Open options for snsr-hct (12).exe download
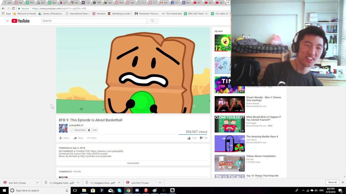346x194 pixels. (37, 183)
